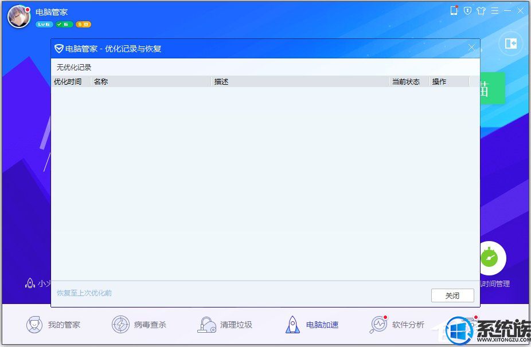Viewport: 531px width, 347px height.
Task: Sort by 名称 column header
Action: [151, 81]
